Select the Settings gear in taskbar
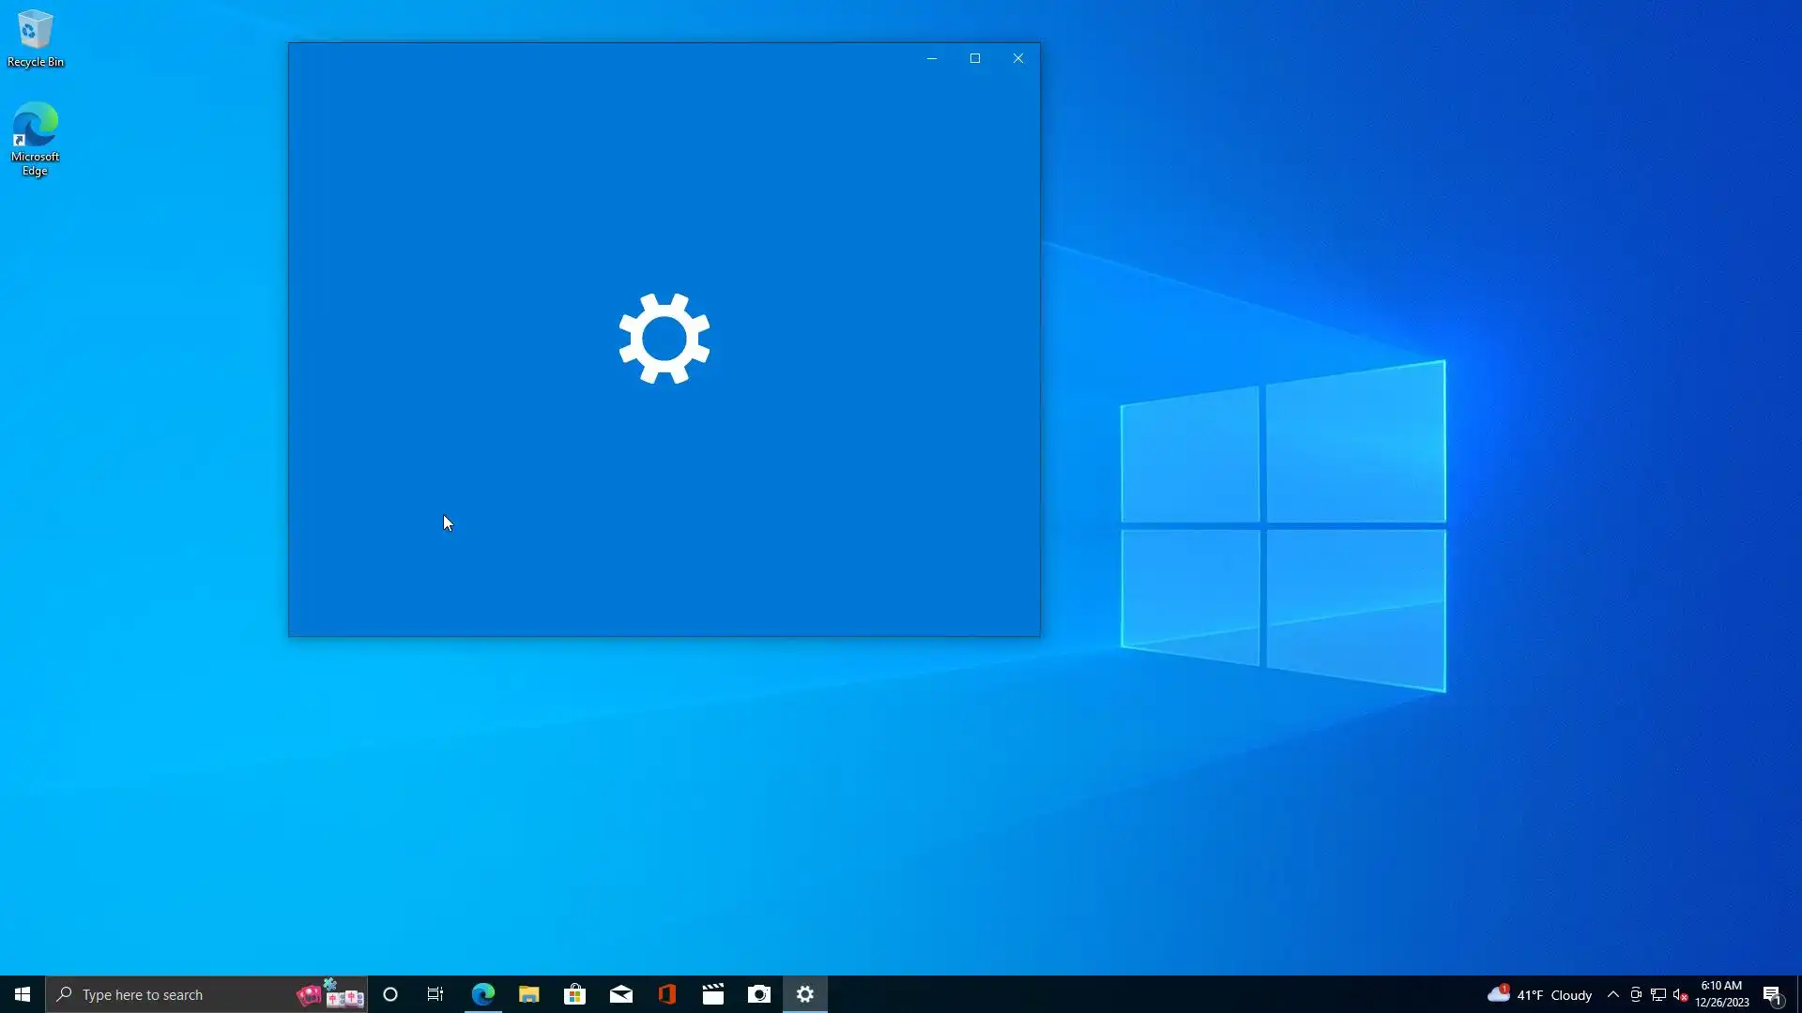The width and height of the screenshot is (1802, 1013). (805, 994)
